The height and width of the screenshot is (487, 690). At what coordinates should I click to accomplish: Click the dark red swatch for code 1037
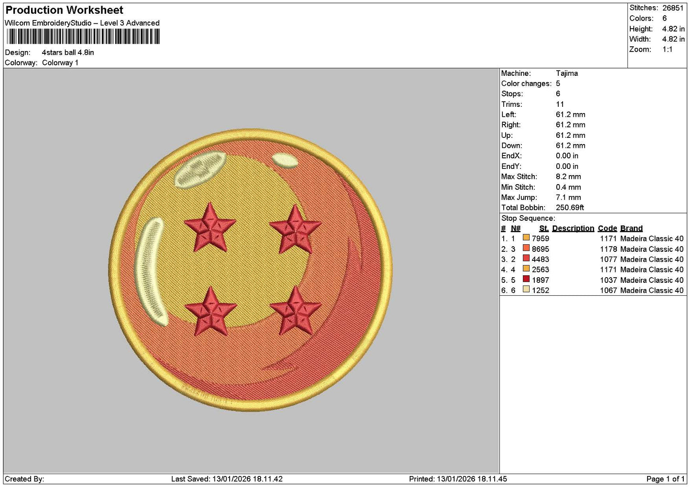[526, 279]
